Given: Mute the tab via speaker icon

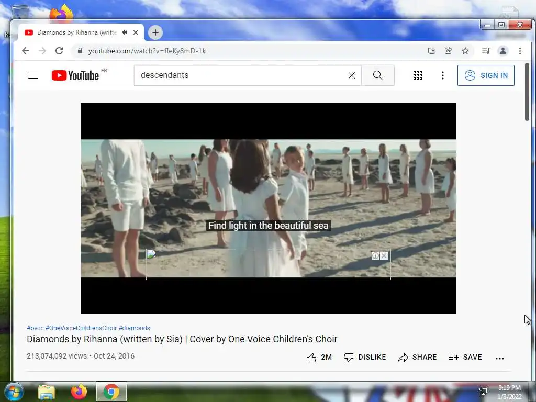Looking at the screenshot, I should (124, 32).
